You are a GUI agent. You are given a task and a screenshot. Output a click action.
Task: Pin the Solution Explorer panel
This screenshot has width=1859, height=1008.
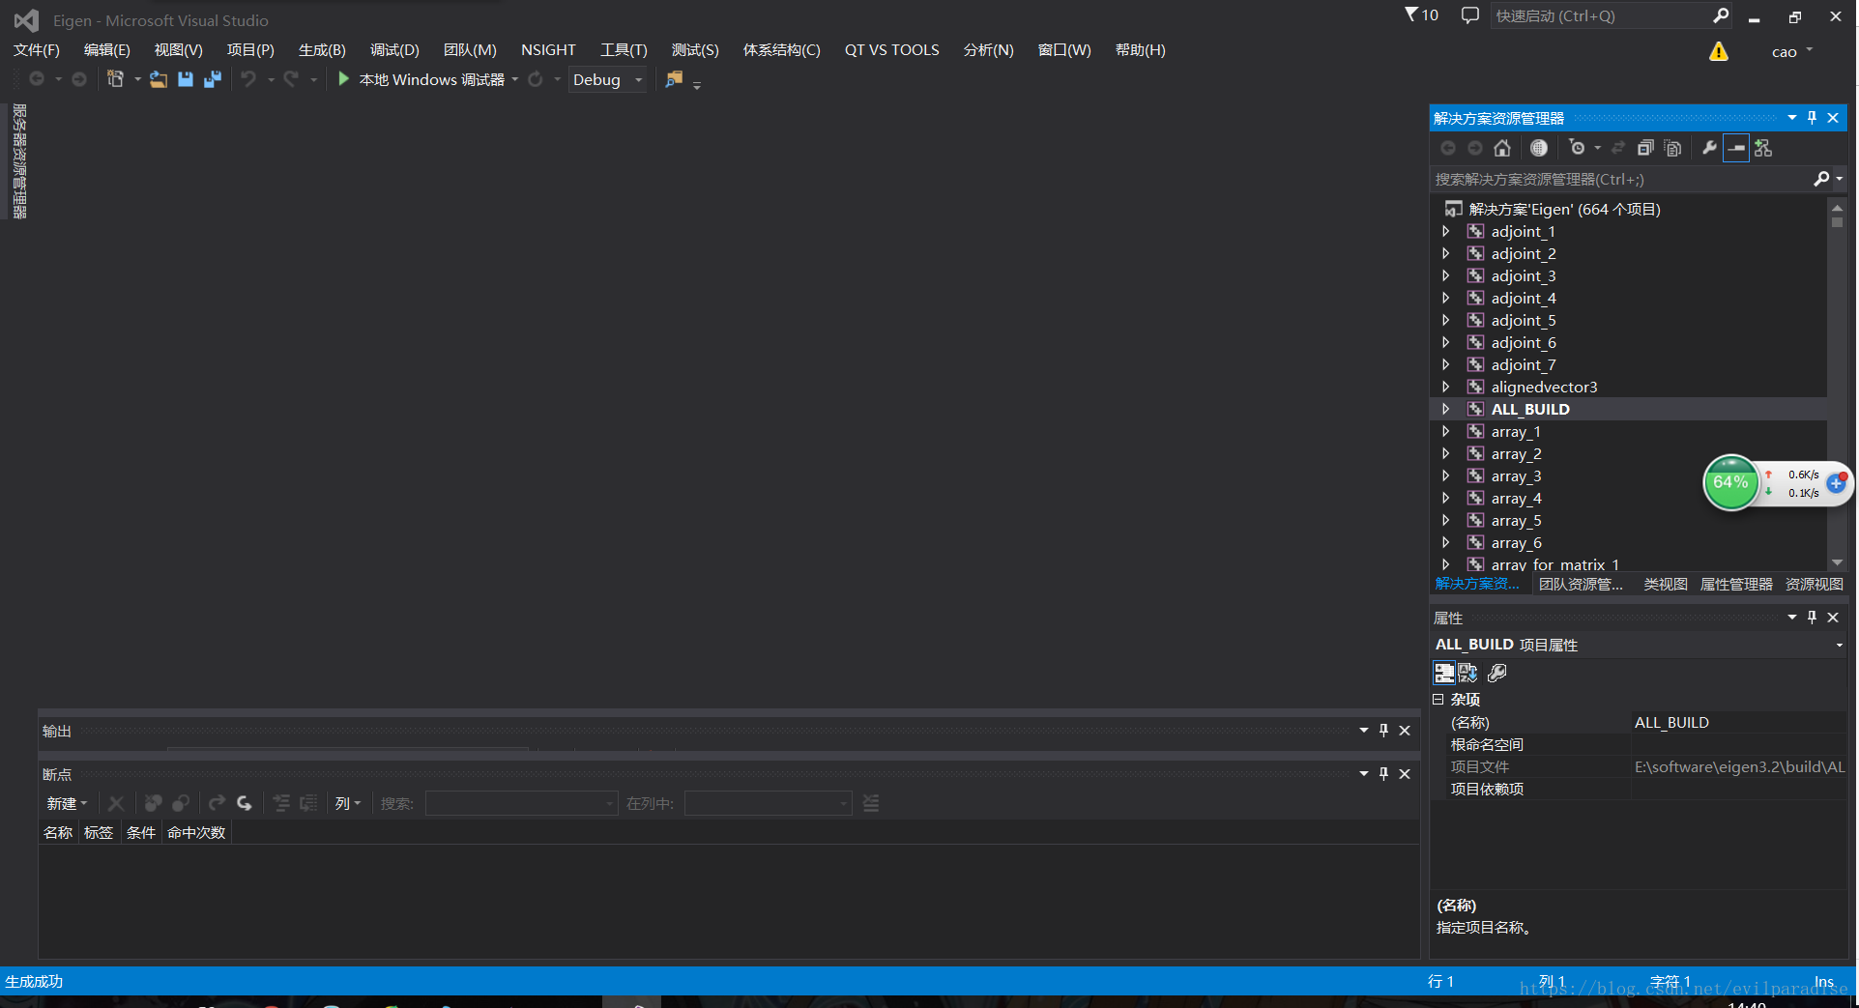tap(1813, 118)
